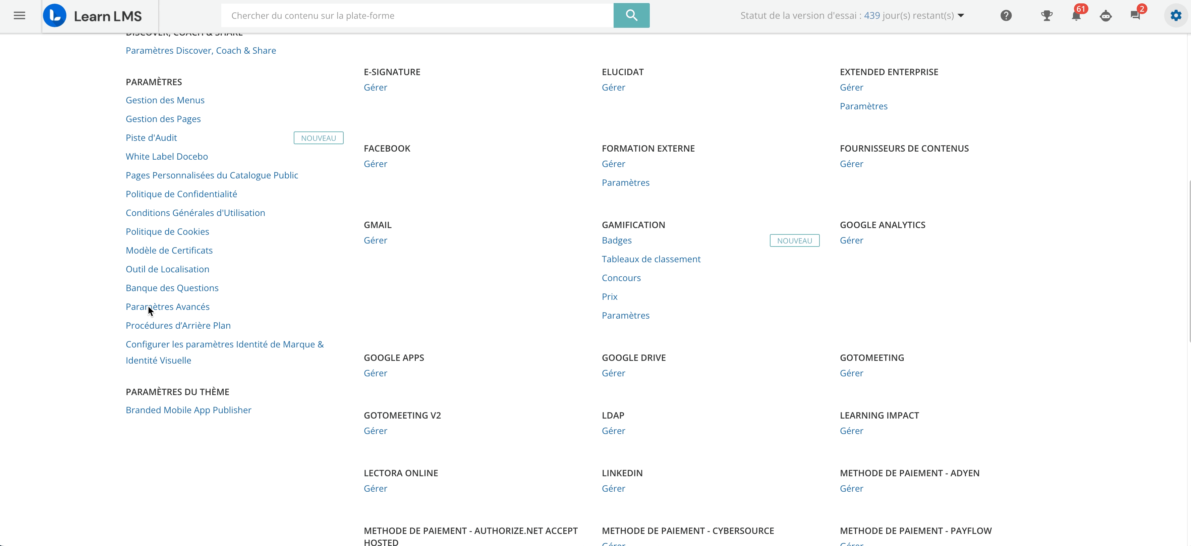Open Branded Mobile App Publisher
The image size is (1191, 546).
tap(189, 411)
